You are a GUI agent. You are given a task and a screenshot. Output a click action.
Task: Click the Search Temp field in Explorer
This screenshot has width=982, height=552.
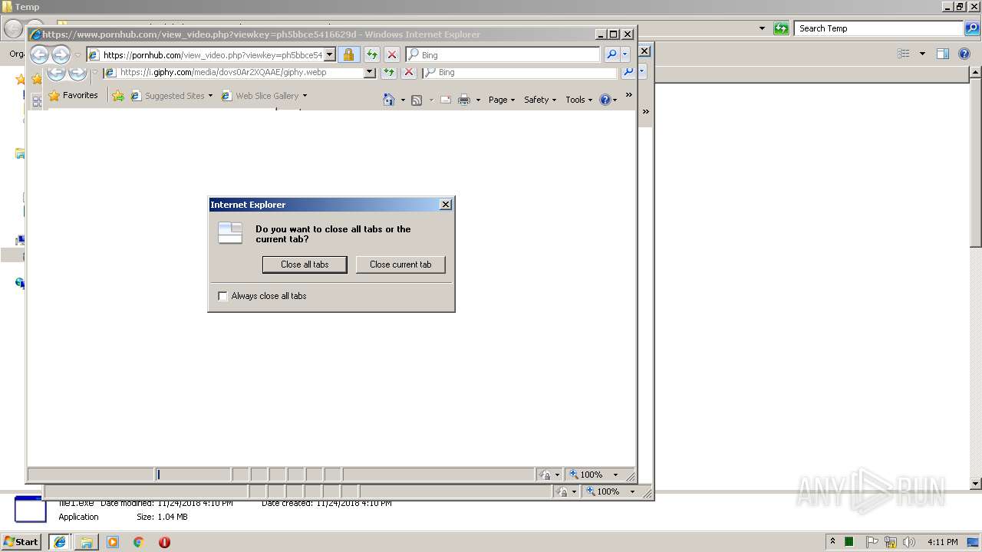click(878, 28)
